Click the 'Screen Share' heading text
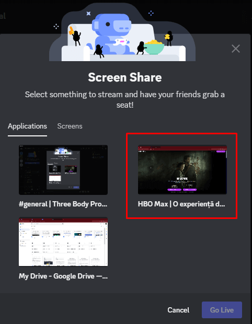This screenshot has height=324, width=252. 125,77
